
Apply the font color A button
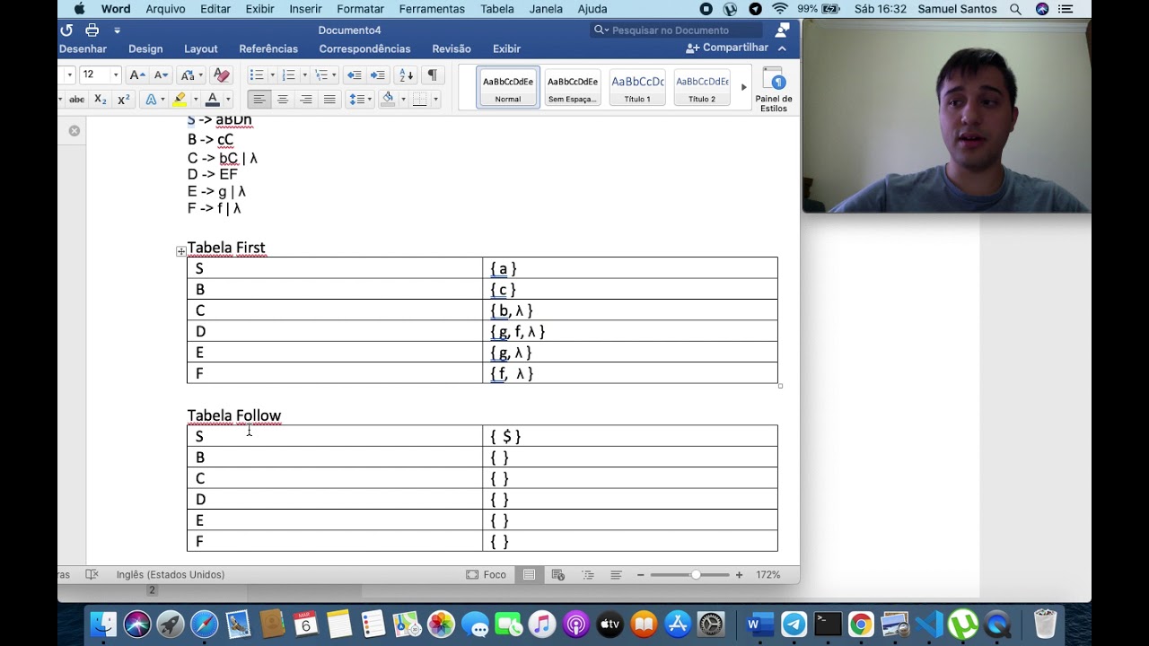coord(213,100)
